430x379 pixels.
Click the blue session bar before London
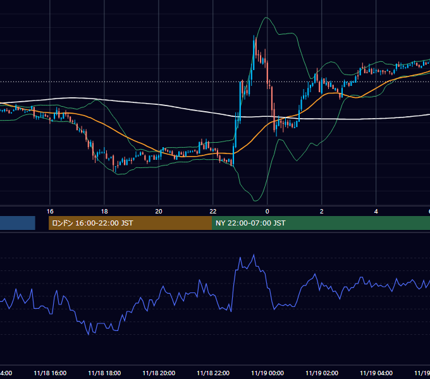18,223
